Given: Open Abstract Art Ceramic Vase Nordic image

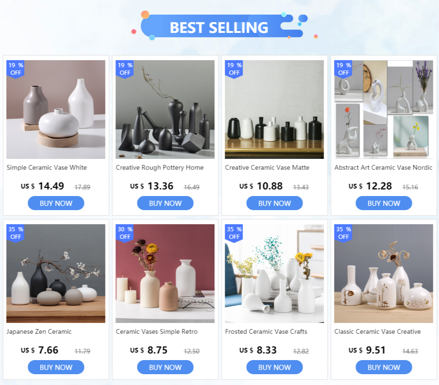Looking at the screenshot, I should tap(383, 110).
